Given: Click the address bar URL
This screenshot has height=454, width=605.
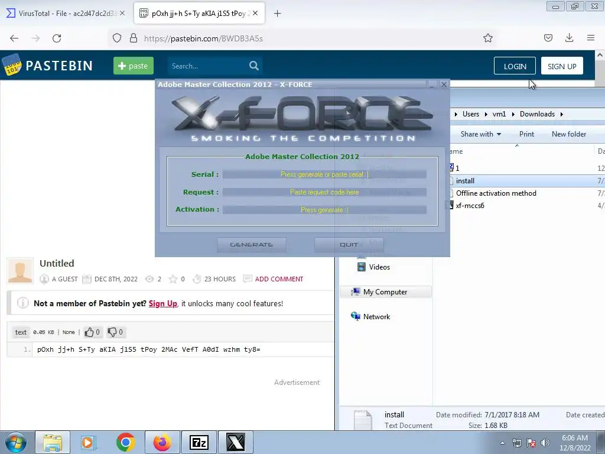Looking at the screenshot, I should click(x=203, y=38).
